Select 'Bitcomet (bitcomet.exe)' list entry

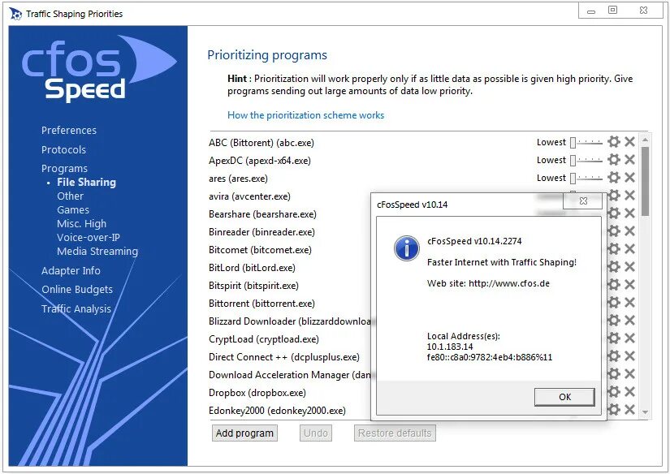(260, 250)
